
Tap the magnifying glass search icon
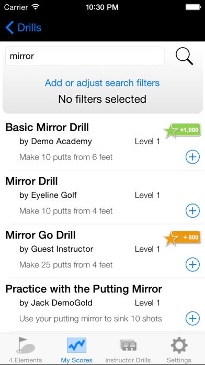[x=184, y=56]
